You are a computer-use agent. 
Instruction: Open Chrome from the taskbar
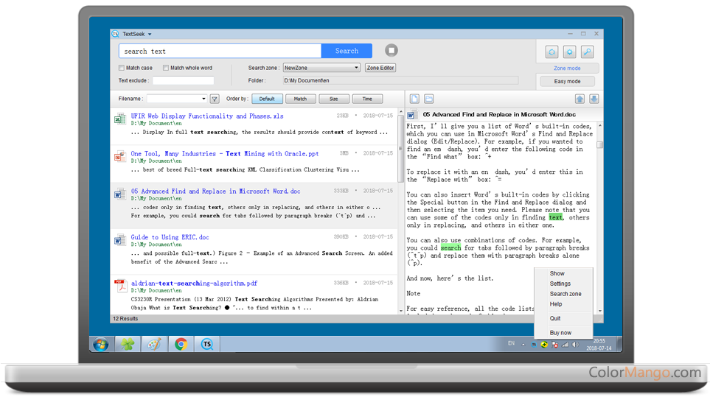(181, 344)
